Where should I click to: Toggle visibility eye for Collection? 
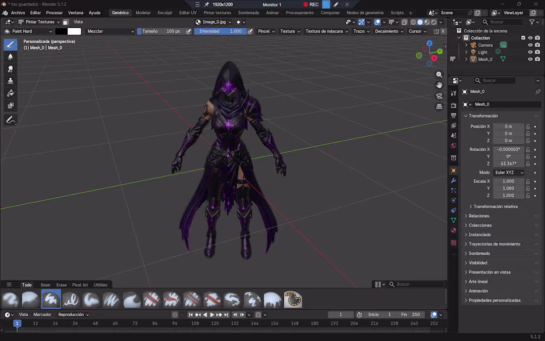[530, 38]
